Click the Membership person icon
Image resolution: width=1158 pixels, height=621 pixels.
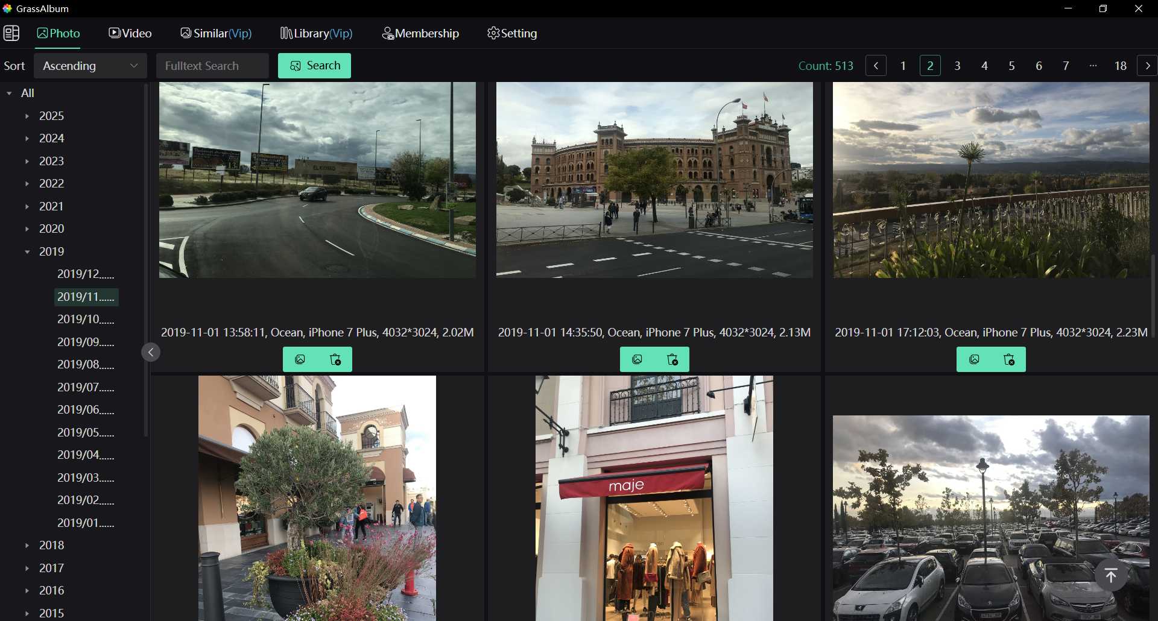coord(388,33)
